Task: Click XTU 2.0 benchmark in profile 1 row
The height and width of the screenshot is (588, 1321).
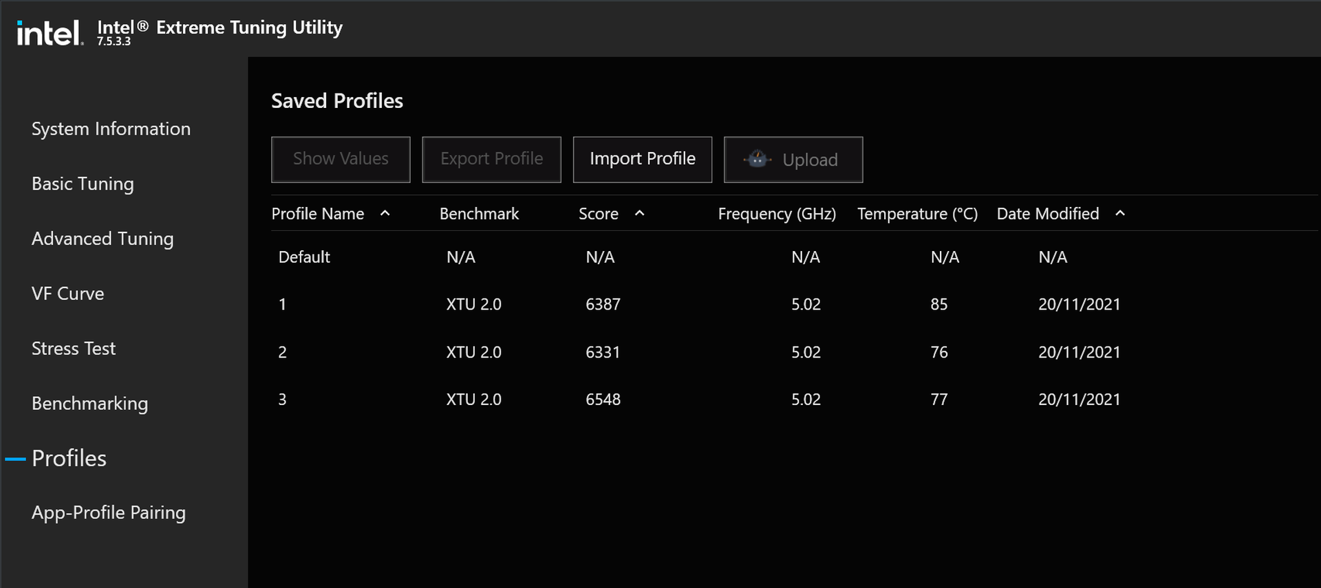Action: point(473,304)
